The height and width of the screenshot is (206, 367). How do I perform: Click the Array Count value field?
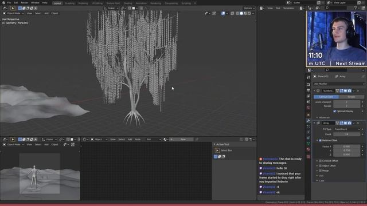pos(346,134)
